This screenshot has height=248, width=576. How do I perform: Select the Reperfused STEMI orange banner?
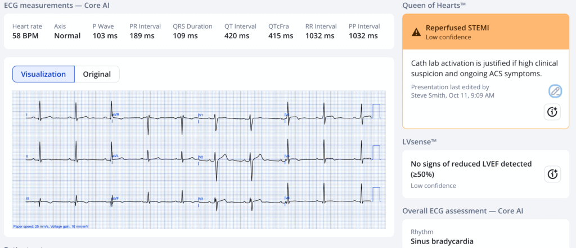(485, 32)
